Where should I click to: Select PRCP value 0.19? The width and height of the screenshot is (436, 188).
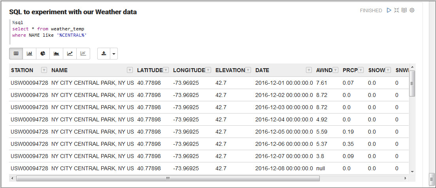(x=348, y=132)
